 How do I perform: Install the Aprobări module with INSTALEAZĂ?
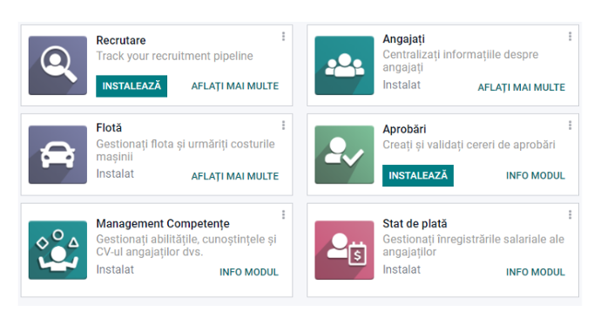418,176
